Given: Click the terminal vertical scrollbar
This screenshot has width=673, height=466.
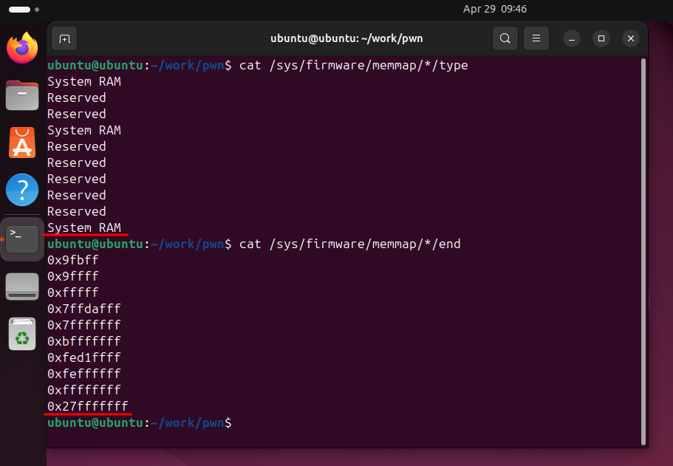Looking at the screenshot, I should [x=643, y=251].
